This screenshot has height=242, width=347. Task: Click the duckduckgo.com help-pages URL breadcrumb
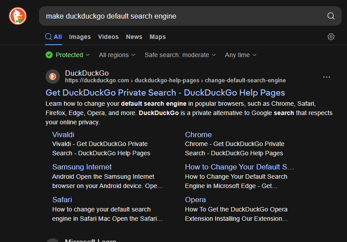175,81
